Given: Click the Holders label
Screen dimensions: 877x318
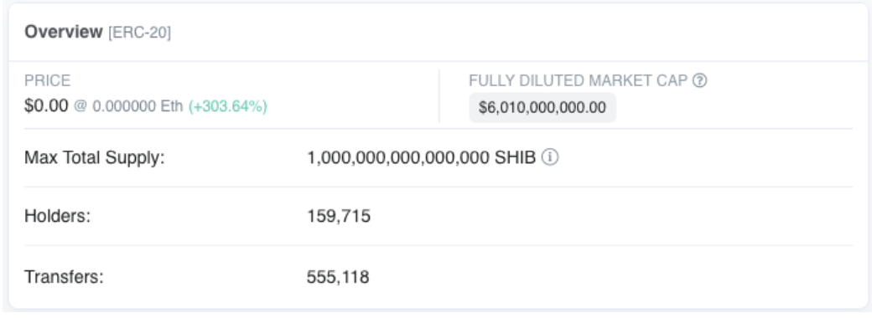Looking at the screenshot, I should click(58, 216).
